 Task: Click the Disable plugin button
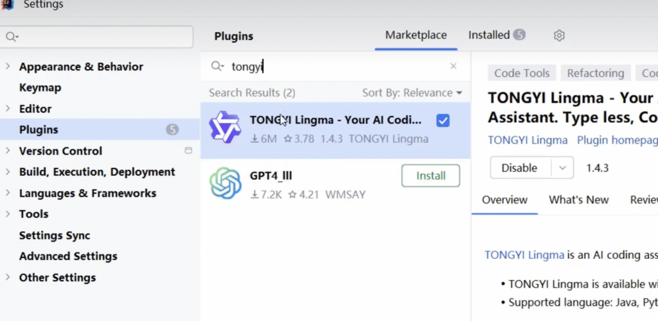click(519, 168)
